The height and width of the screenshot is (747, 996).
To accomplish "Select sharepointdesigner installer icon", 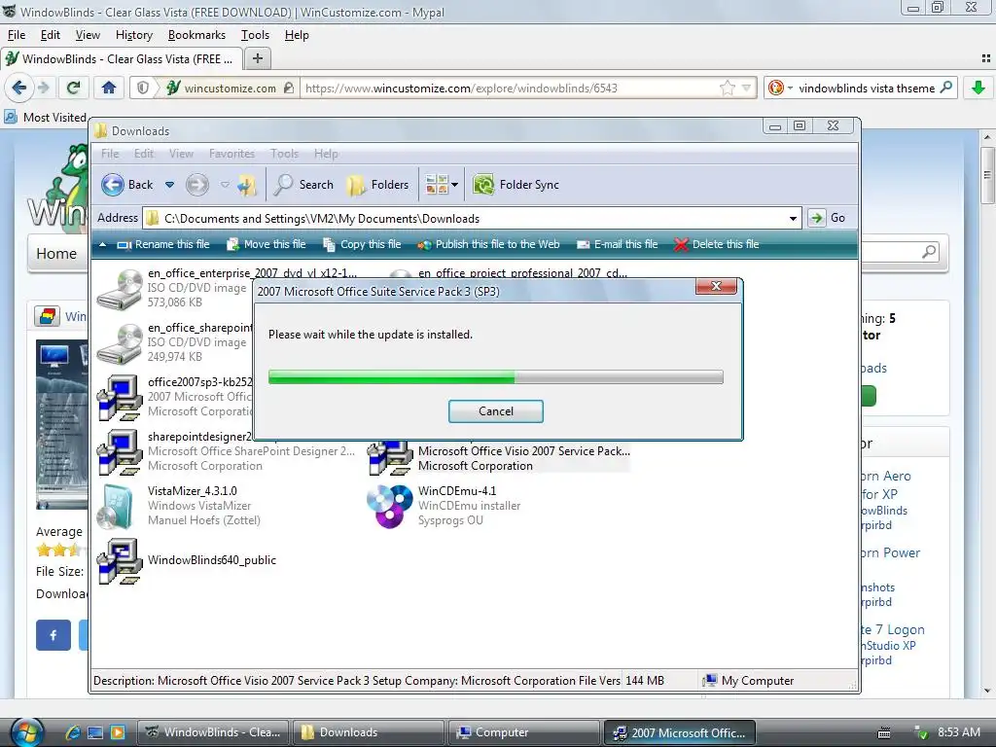I will point(119,452).
